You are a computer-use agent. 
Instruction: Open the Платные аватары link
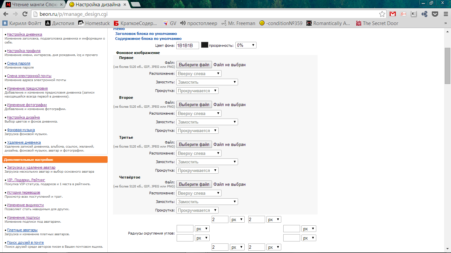click(22, 230)
